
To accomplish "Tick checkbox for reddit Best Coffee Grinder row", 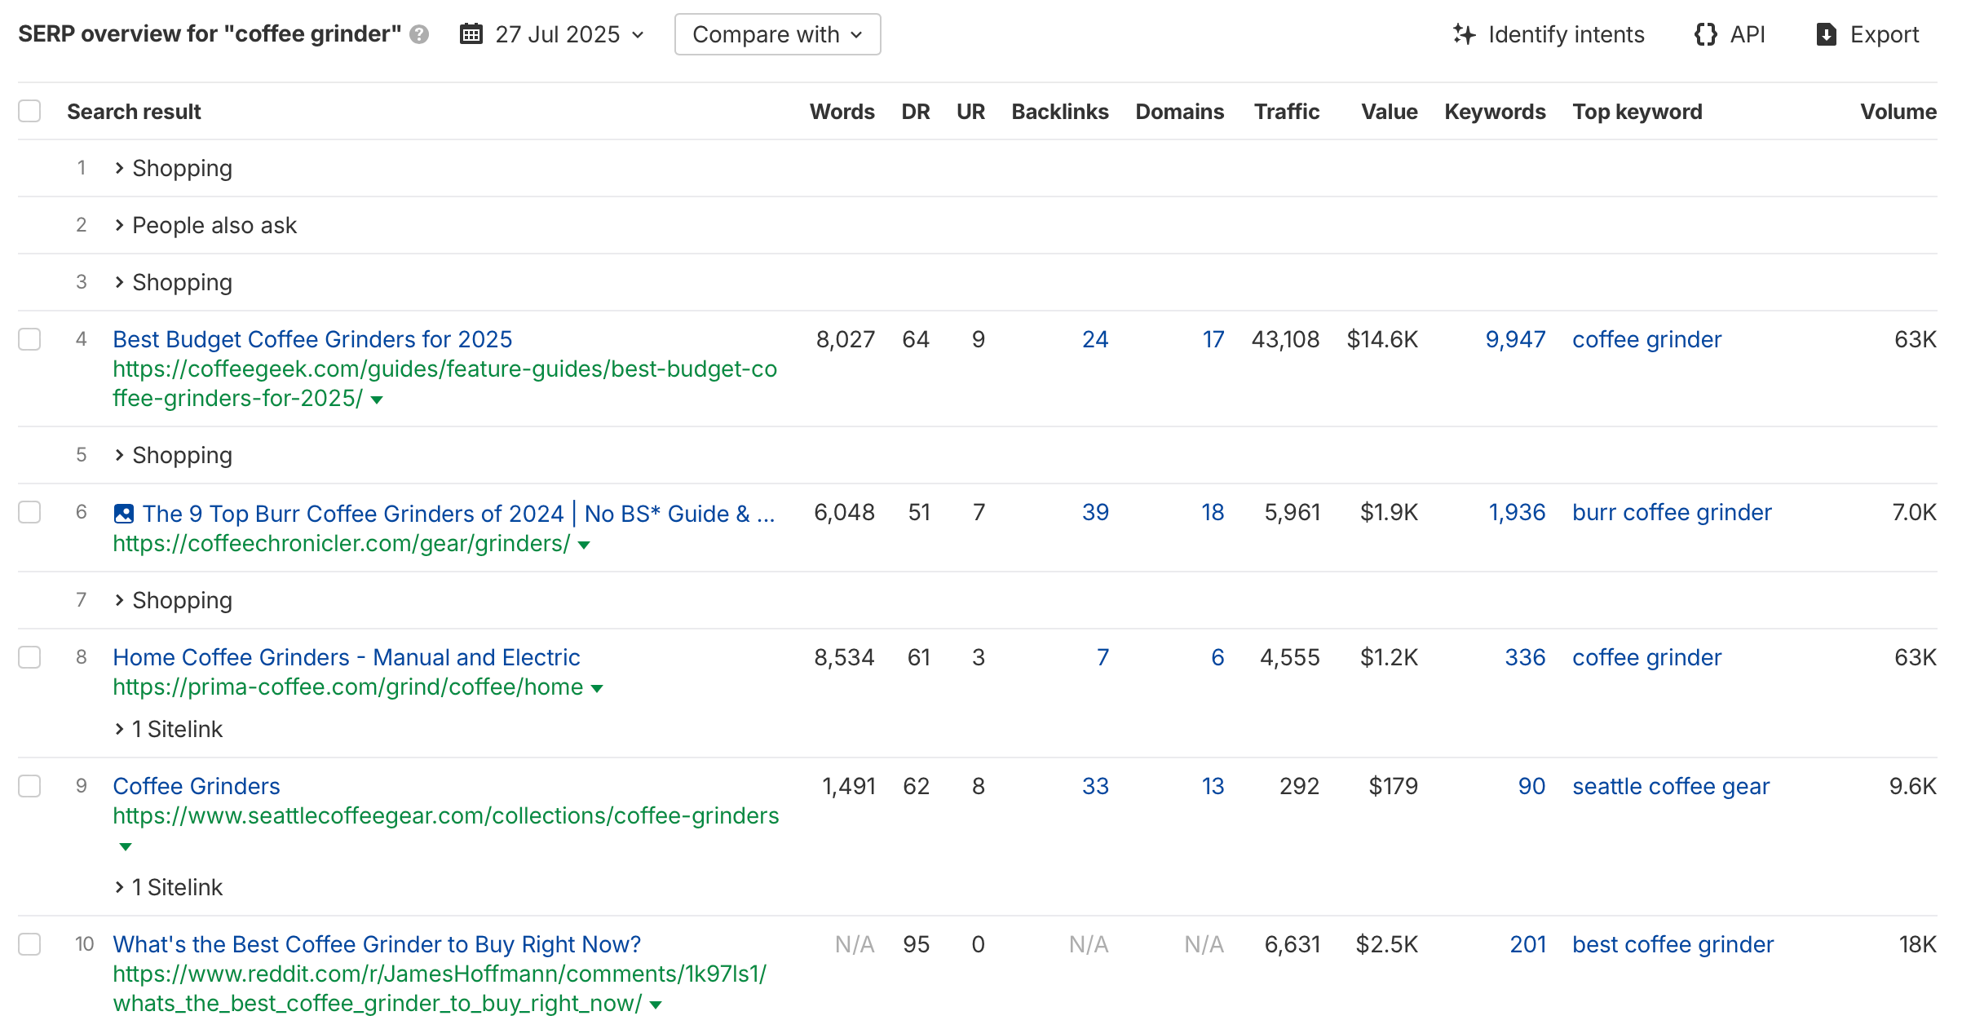I will (x=29, y=944).
